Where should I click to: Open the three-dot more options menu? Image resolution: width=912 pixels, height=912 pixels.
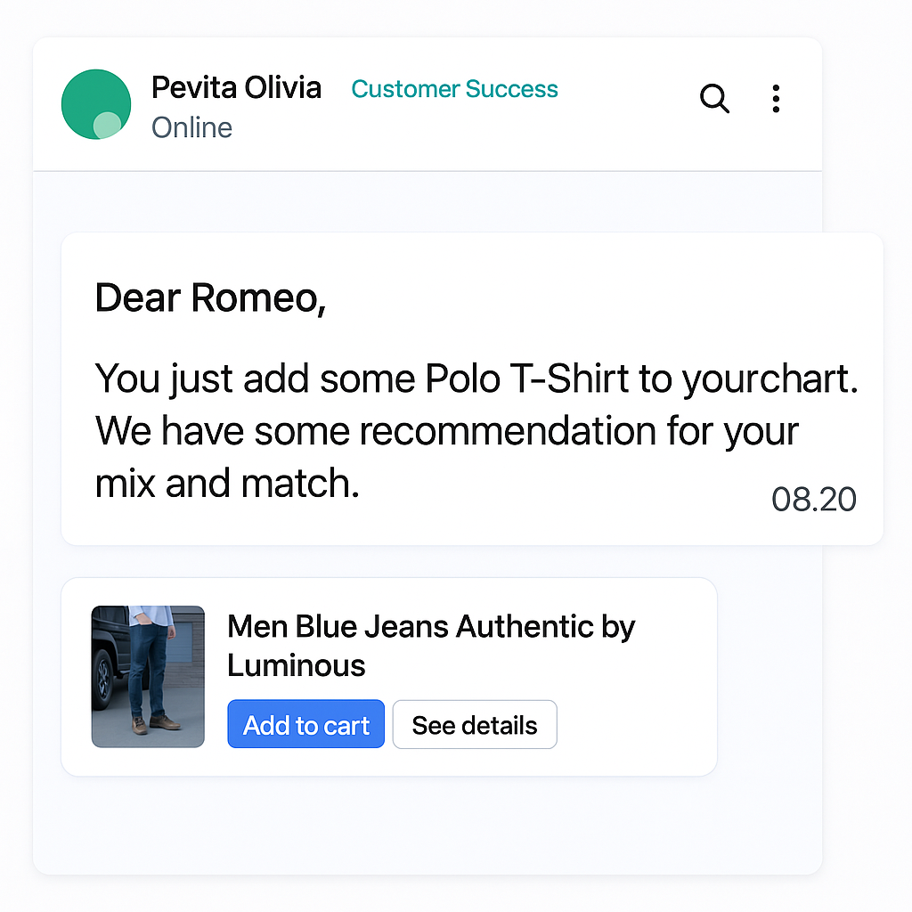click(776, 99)
